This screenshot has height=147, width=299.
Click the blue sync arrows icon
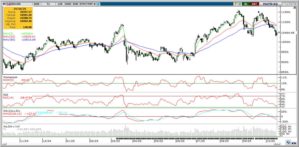[288, 143]
